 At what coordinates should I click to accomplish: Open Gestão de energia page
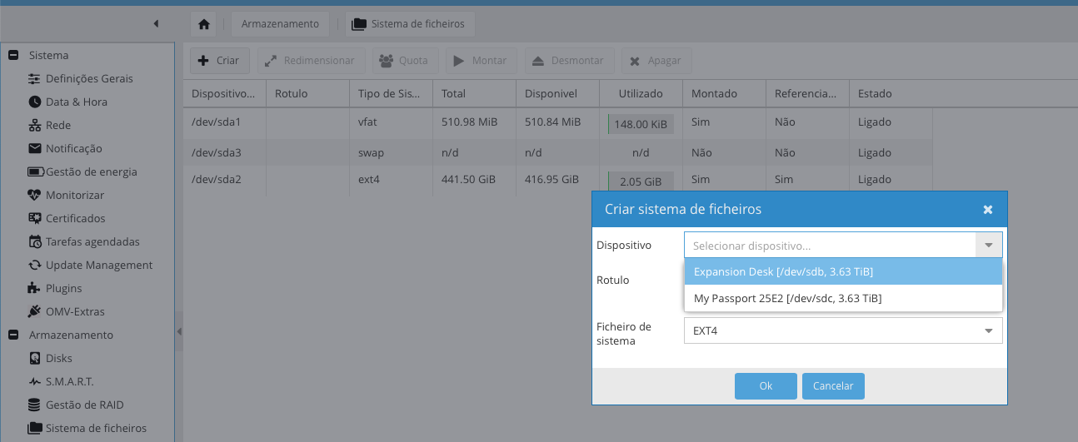(91, 172)
